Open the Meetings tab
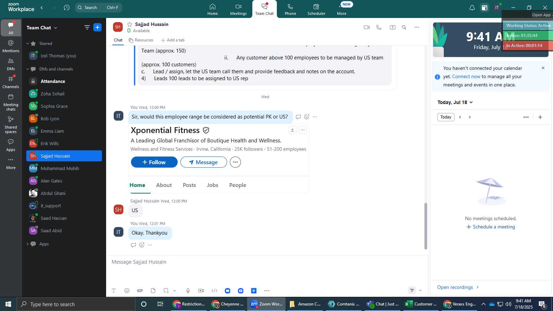 (x=238, y=9)
